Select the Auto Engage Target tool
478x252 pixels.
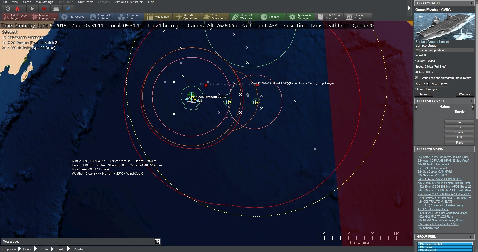point(15,17)
